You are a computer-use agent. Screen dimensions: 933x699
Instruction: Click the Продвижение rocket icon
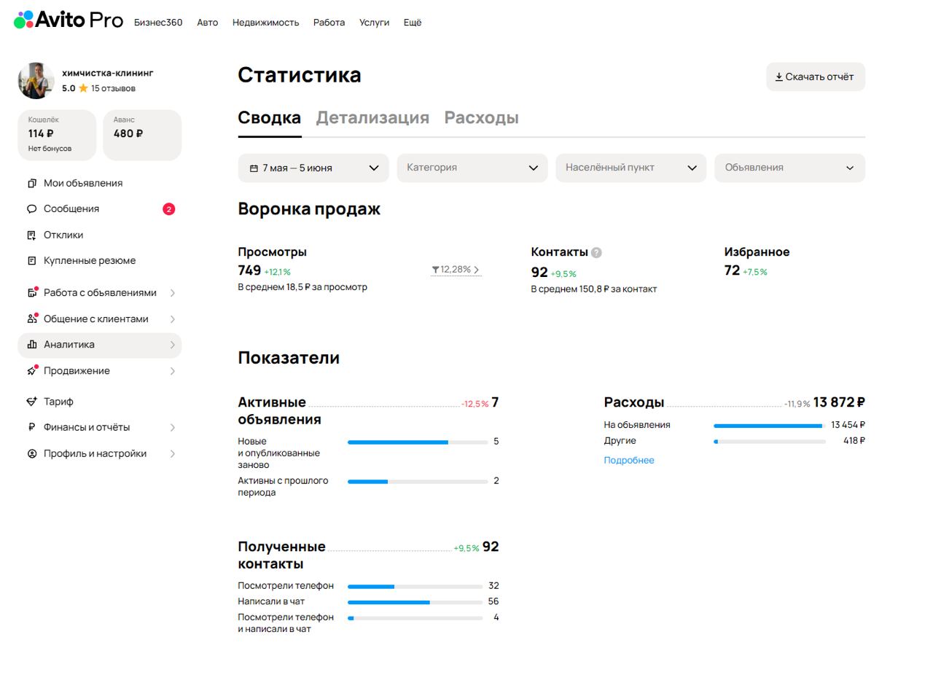(31, 371)
